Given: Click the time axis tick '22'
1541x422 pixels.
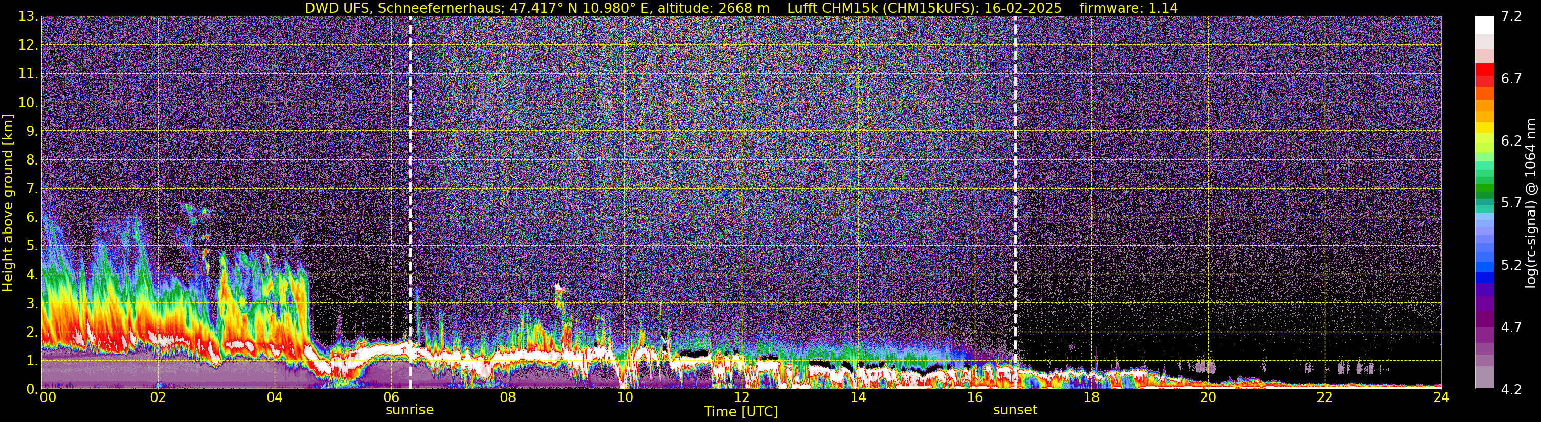Looking at the screenshot, I should click(x=1325, y=397).
